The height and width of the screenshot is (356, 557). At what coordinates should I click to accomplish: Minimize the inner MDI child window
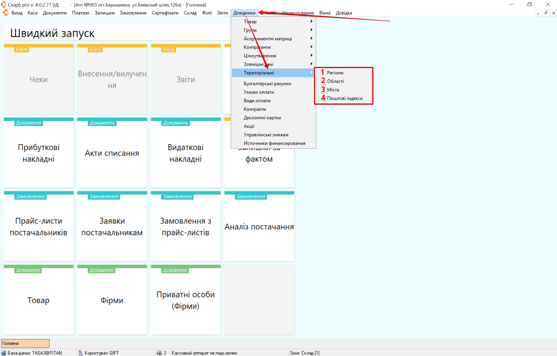click(x=538, y=13)
